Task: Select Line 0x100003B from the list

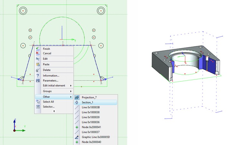Action: click(x=91, y=107)
